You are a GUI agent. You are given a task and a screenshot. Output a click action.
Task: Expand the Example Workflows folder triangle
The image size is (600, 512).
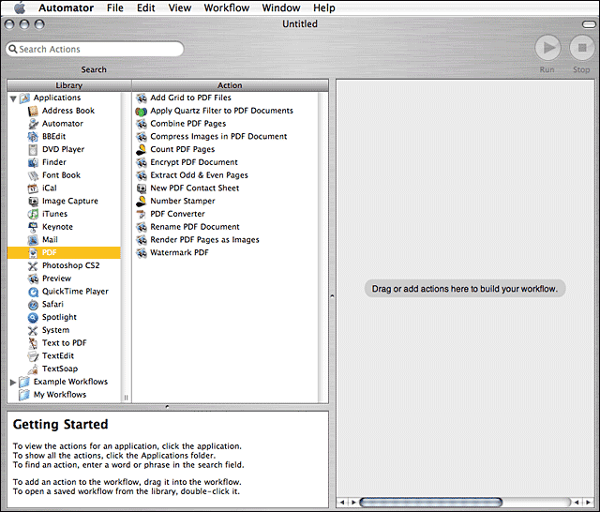12,382
